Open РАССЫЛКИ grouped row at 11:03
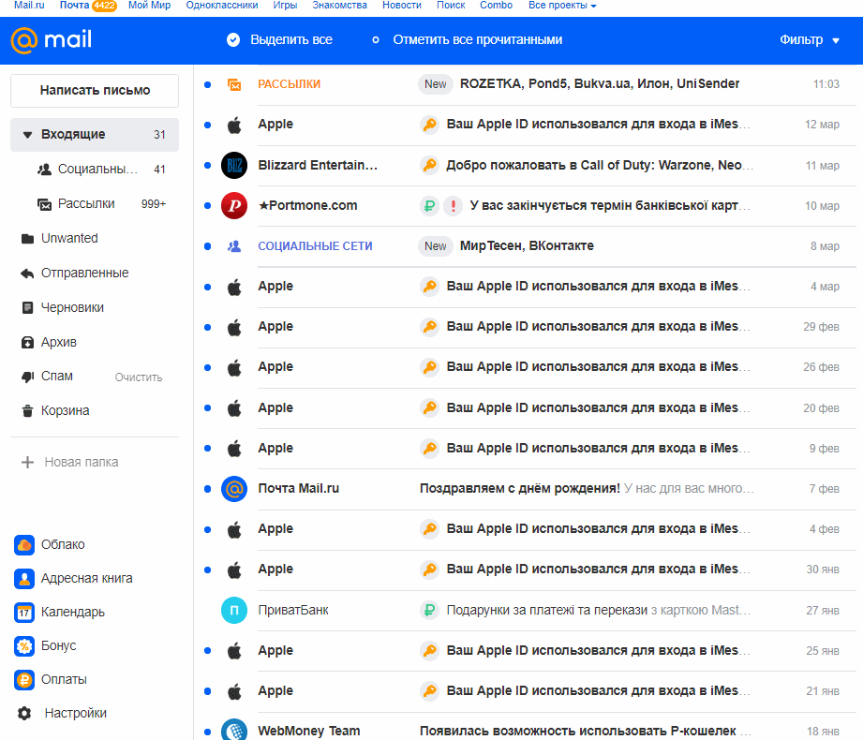 click(528, 84)
